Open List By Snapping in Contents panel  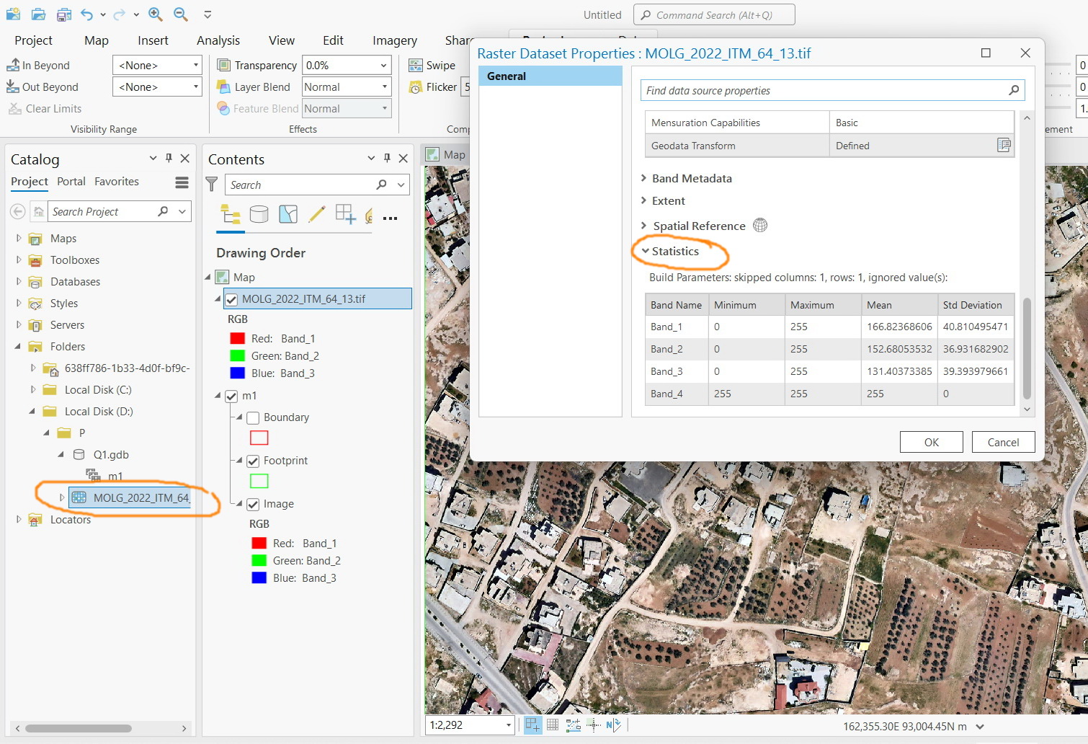[346, 214]
